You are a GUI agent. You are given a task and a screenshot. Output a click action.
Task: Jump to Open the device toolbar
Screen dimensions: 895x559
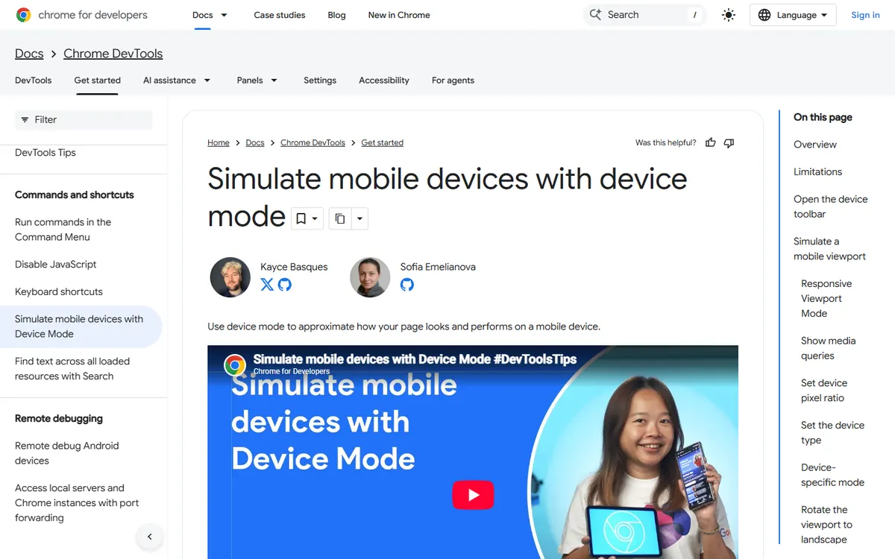coord(831,206)
